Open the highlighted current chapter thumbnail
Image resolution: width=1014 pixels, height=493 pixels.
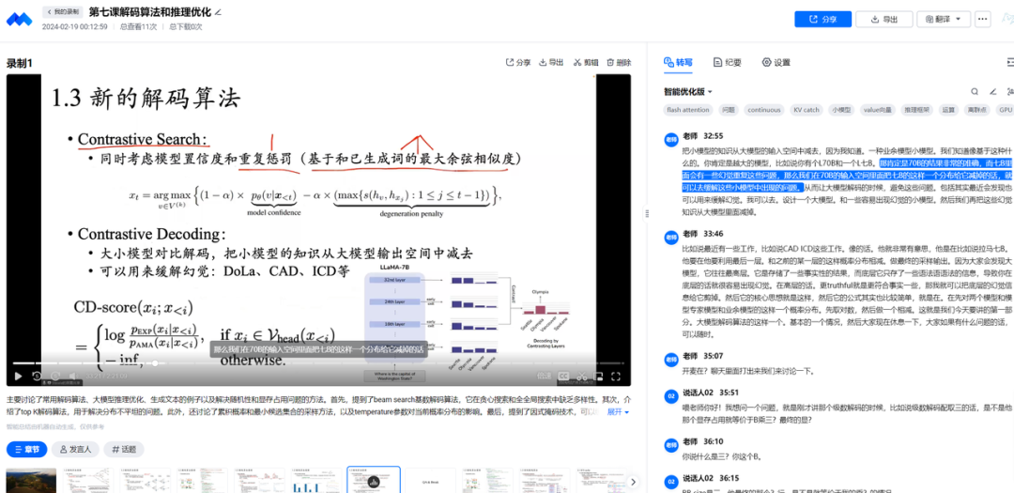tap(373, 480)
